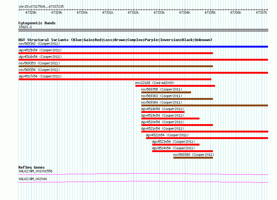Click the red dgv4523n54 variant bar
This screenshot has height=200, width=277.
tap(176, 145)
